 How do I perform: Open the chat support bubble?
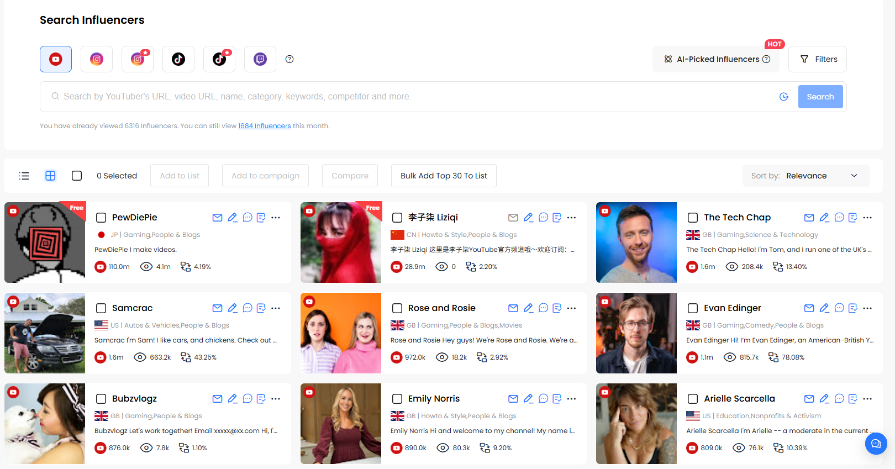coord(876,443)
